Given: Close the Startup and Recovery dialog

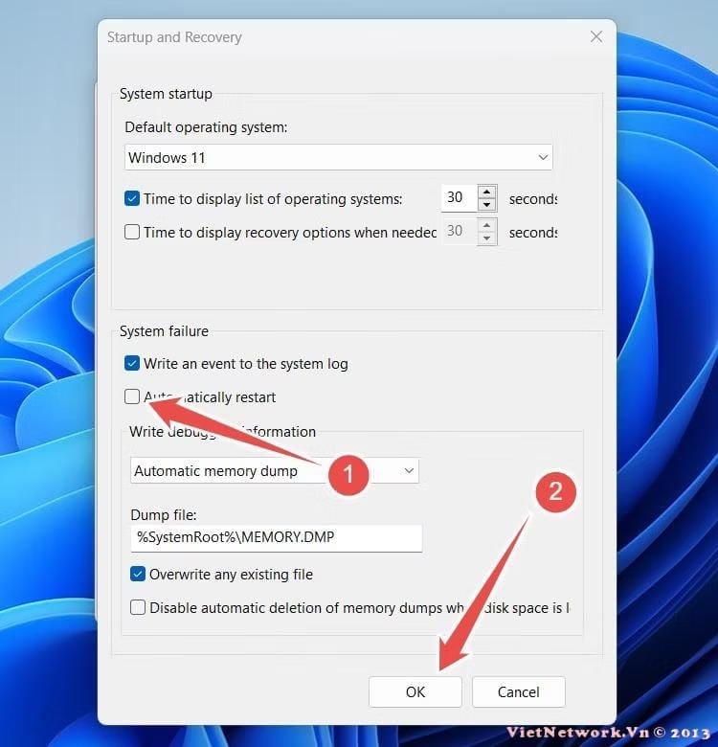Looking at the screenshot, I should 595,37.
